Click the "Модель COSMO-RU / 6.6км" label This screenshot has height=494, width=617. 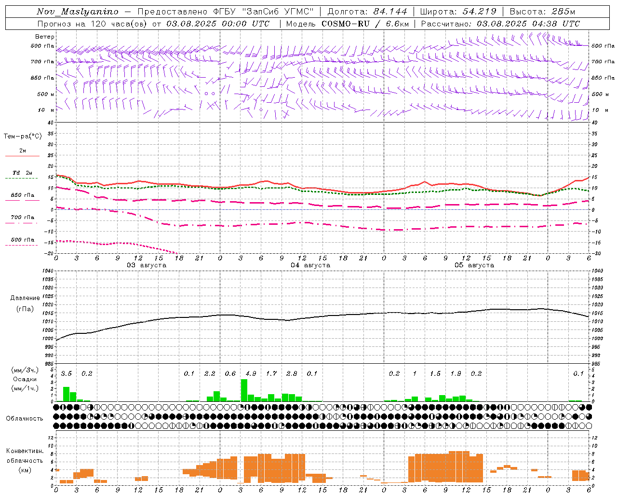(348, 24)
